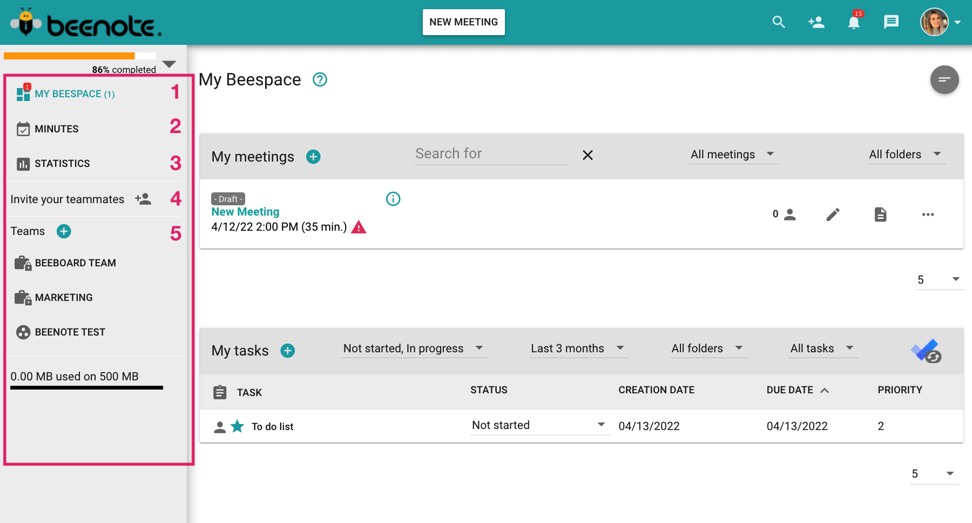Open Last 3 months dropdown
This screenshot has width=972, height=523.
pyautogui.click(x=578, y=348)
